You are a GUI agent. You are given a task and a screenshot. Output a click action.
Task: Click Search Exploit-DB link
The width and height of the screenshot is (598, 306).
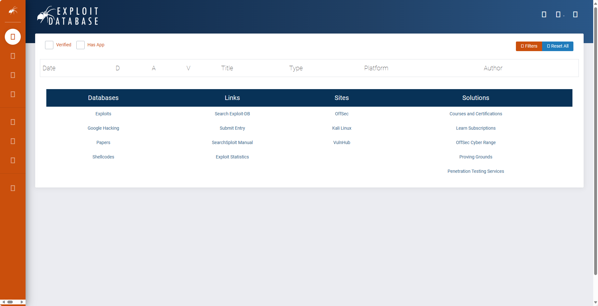coord(232,114)
